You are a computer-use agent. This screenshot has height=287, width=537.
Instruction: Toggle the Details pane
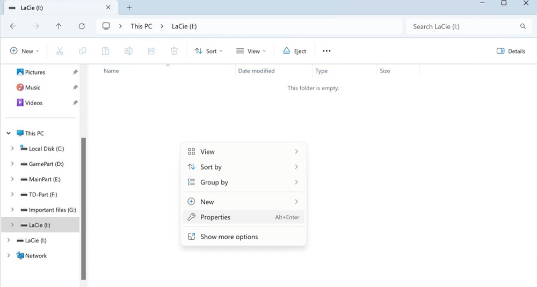pos(511,51)
